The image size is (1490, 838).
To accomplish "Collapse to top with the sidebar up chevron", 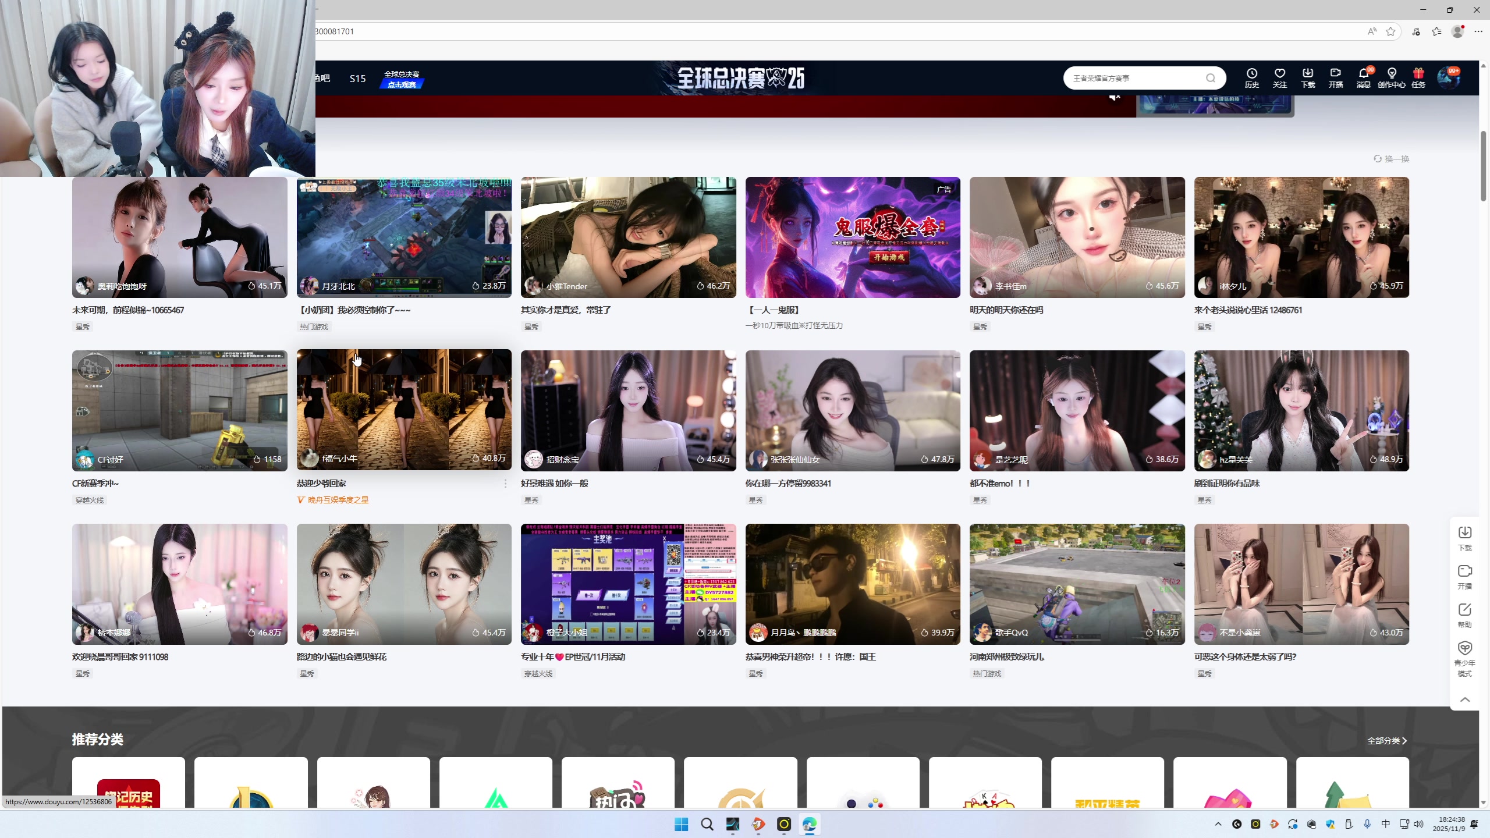I will (1464, 699).
